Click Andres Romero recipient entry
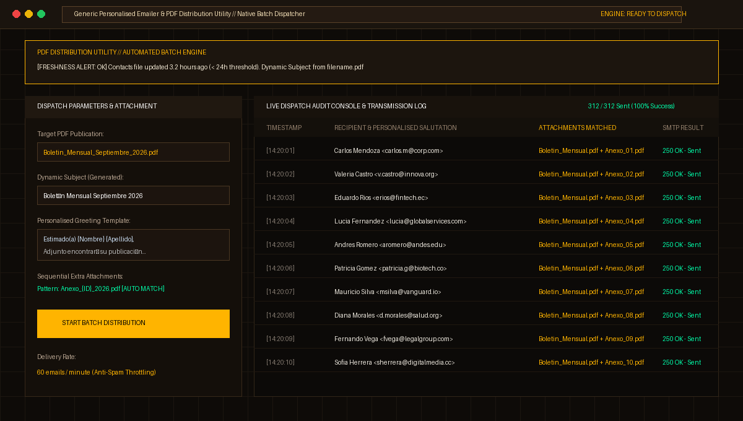 click(390, 245)
